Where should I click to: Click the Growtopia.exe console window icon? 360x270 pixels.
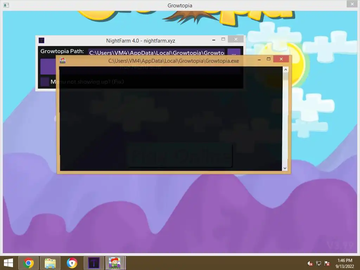(63, 60)
